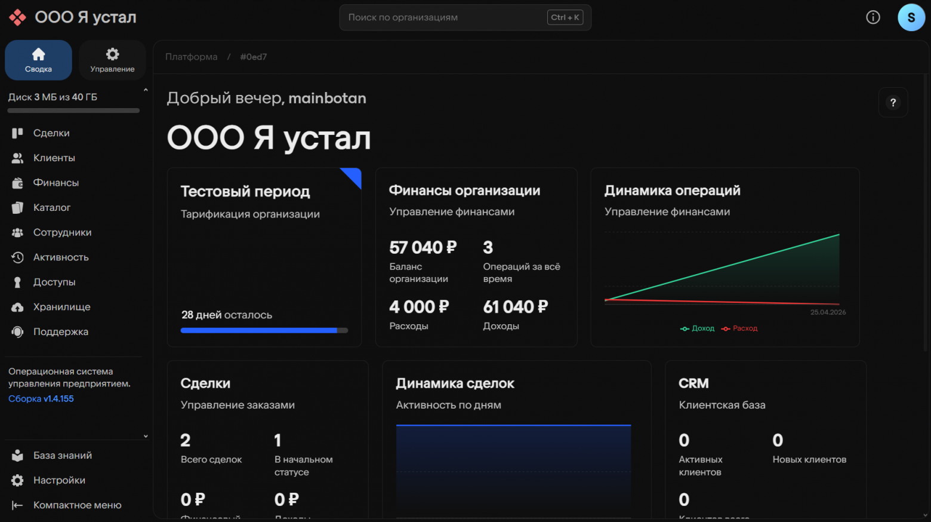Screen dimensions: 931x522
Task: Click the question mark help button
Action: click(893, 102)
